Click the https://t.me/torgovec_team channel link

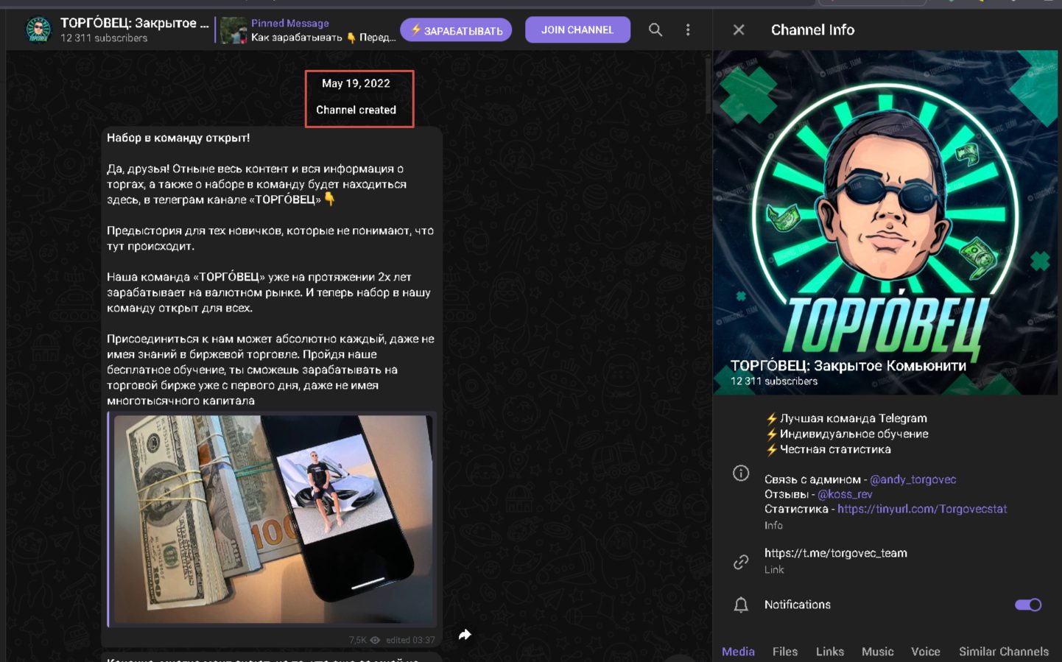coord(836,553)
